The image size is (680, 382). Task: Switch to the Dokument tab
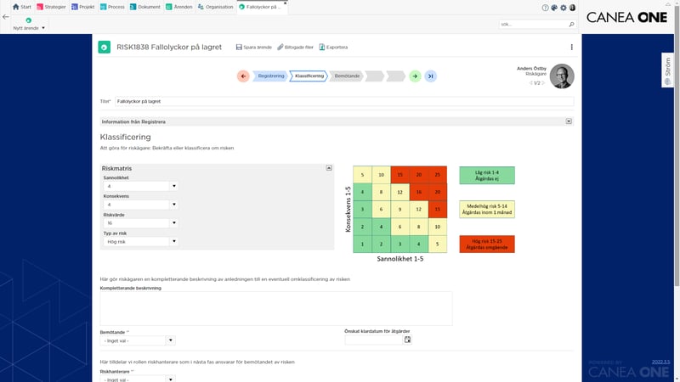click(144, 7)
